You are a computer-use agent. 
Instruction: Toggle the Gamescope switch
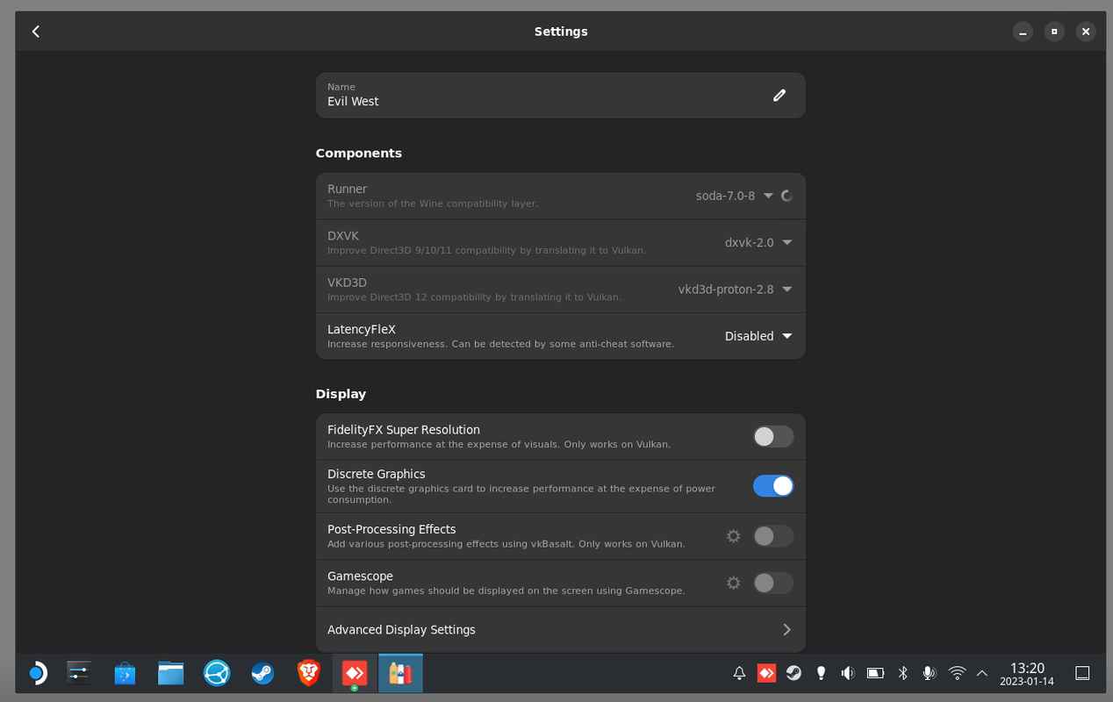pyautogui.click(x=773, y=583)
